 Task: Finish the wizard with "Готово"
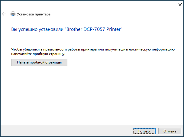pyautogui.click(x=144, y=131)
